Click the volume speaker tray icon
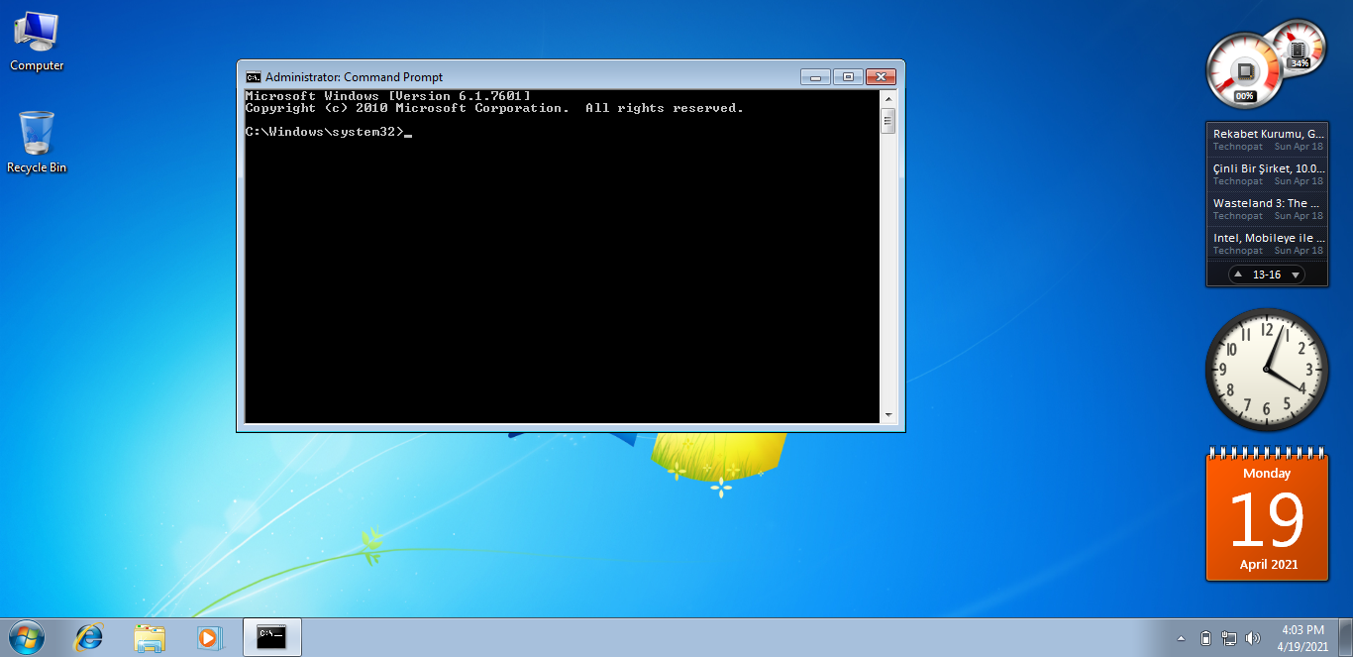This screenshot has height=657, width=1353. tap(1253, 638)
